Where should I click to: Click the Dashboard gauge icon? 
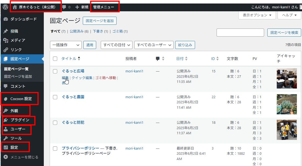[x=6, y=19]
